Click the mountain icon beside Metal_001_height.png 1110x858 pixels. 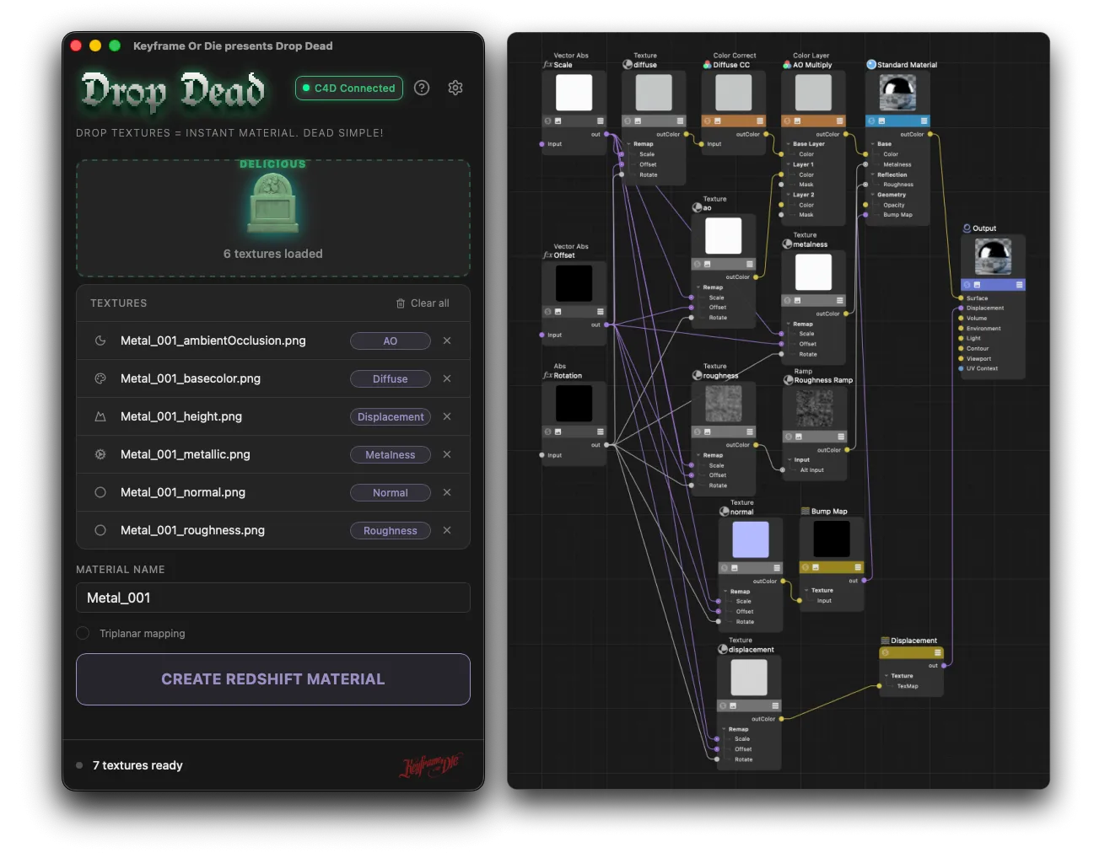(x=100, y=416)
